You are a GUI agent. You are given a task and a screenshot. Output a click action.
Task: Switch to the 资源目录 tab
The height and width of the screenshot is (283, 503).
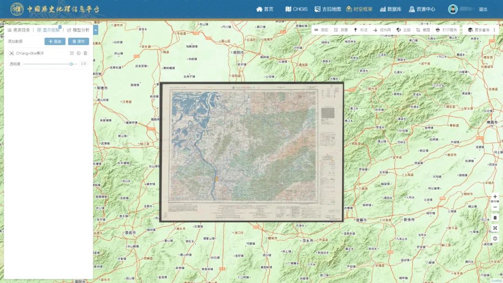coord(19,30)
